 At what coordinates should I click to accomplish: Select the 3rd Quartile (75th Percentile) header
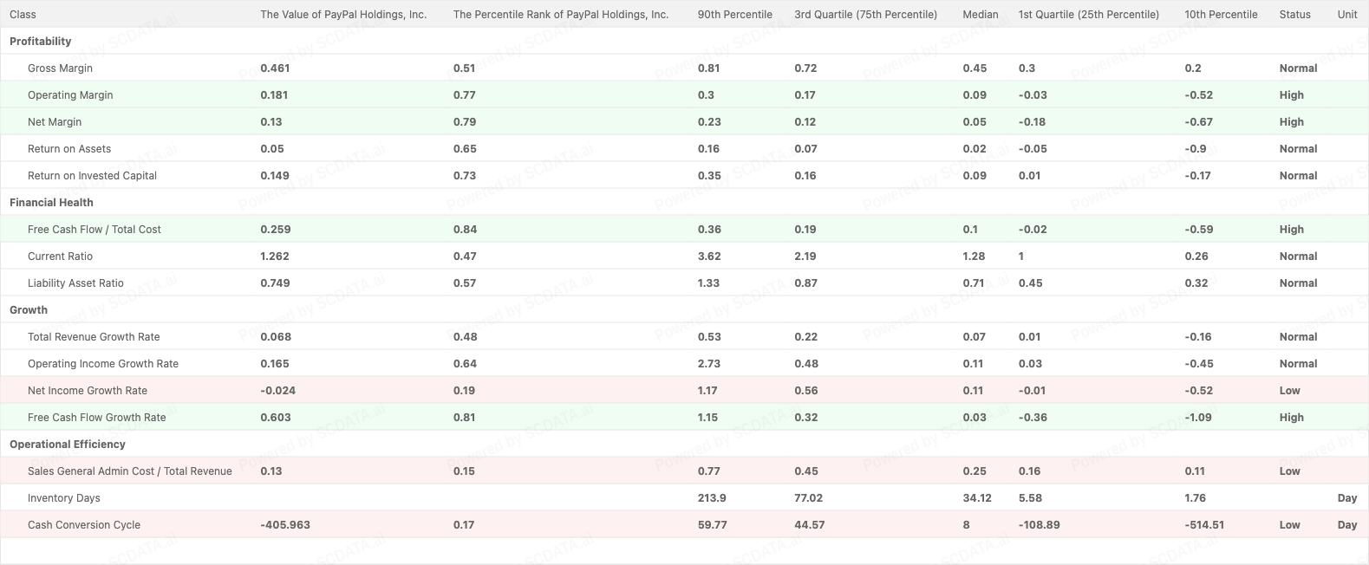(x=865, y=15)
